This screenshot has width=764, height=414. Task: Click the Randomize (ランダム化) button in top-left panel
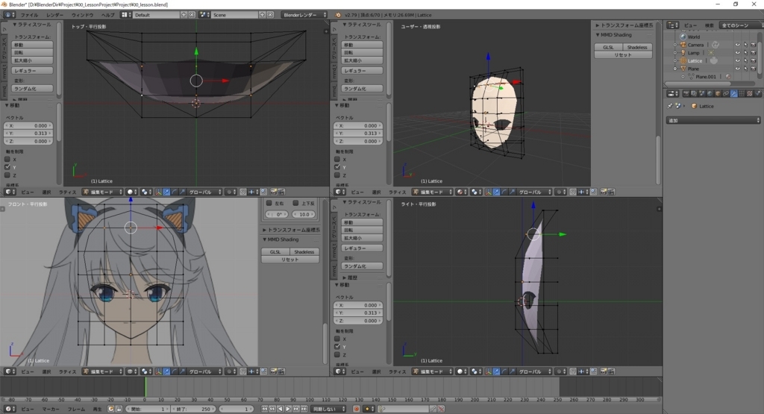pyautogui.click(x=34, y=89)
